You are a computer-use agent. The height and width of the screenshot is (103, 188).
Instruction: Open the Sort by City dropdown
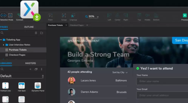click(120, 72)
